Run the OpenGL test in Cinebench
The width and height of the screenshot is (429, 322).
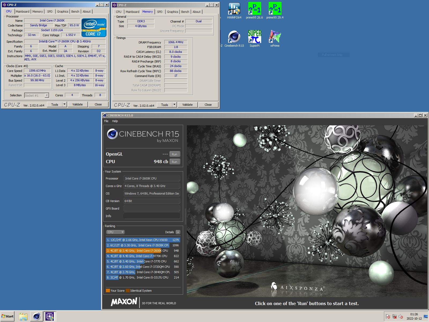click(175, 154)
